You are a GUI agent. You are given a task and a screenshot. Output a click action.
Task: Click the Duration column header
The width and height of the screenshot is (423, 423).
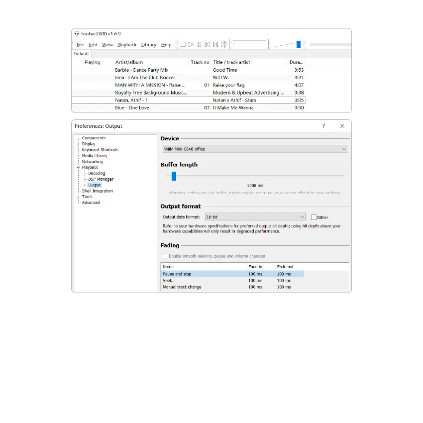pyautogui.click(x=296, y=62)
